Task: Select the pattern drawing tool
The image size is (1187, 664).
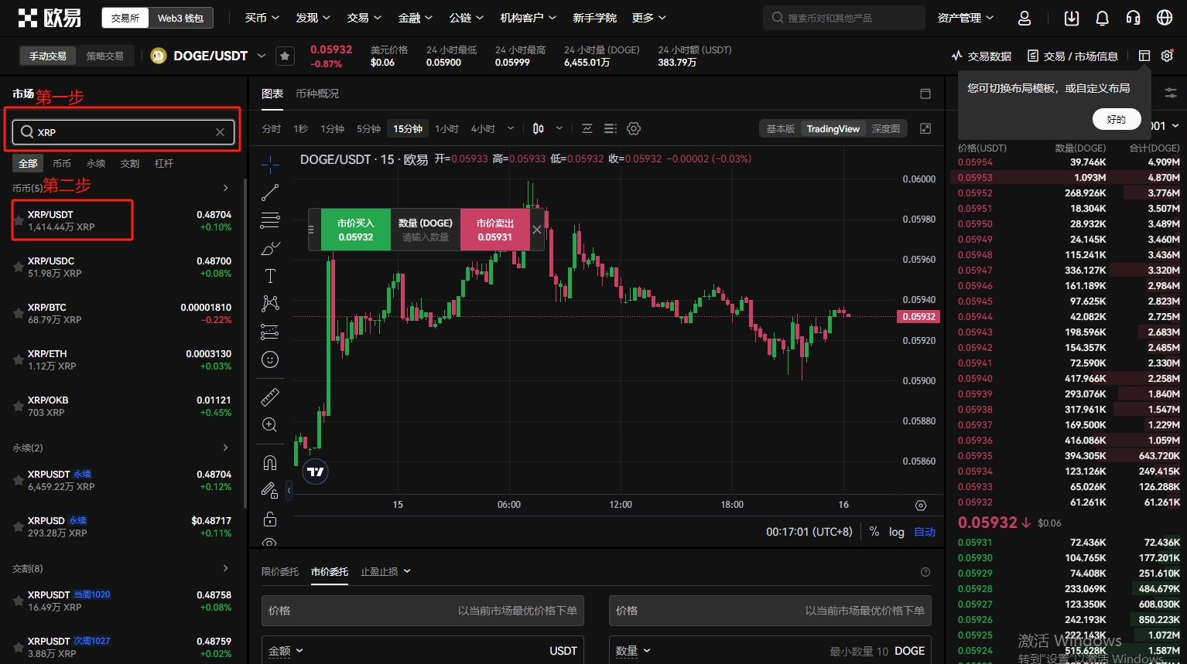Action: tap(270, 304)
